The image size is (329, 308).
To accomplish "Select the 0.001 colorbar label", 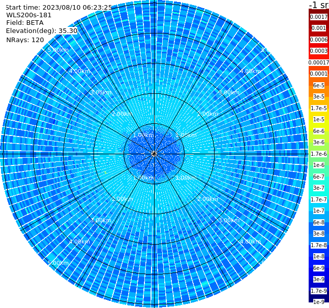I will [319, 28].
